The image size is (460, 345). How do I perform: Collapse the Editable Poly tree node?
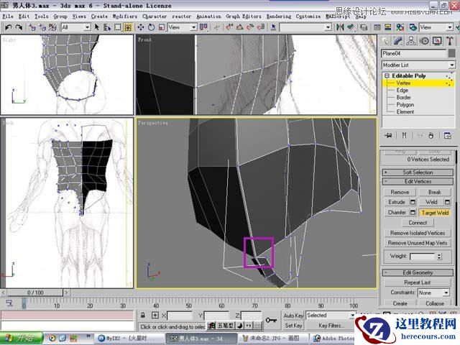click(387, 75)
